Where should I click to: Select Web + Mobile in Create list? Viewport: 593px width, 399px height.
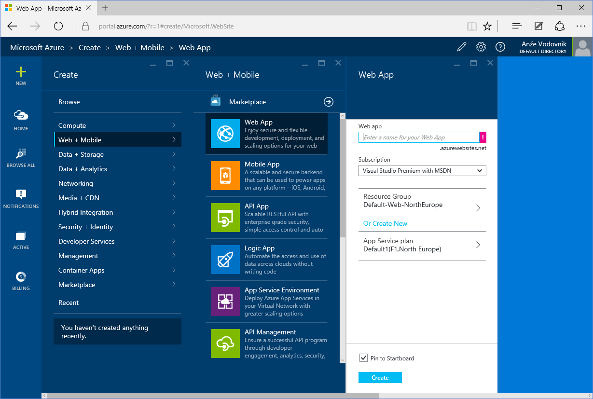coord(118,140)
